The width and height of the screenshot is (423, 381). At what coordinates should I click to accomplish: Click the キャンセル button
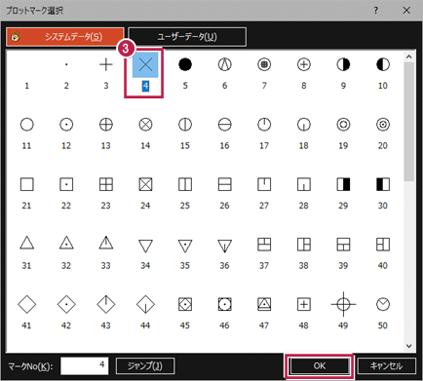pyautogui.click(x=386, y=366)
